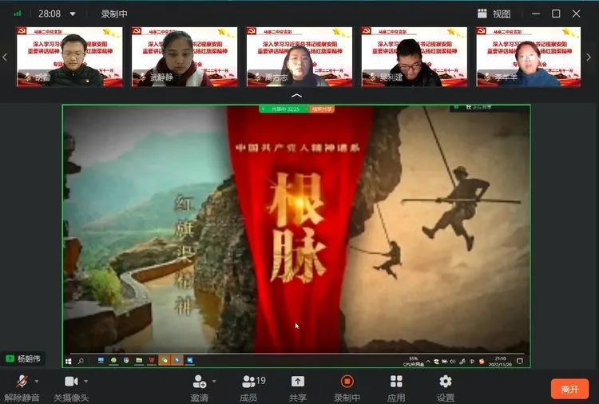Click the Windows Start icon in shared taskbar
The height and width of the screenshot is (404, 599).
(69, 361)
